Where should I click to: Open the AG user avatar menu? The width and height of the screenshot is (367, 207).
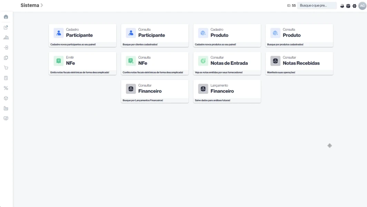362,6
